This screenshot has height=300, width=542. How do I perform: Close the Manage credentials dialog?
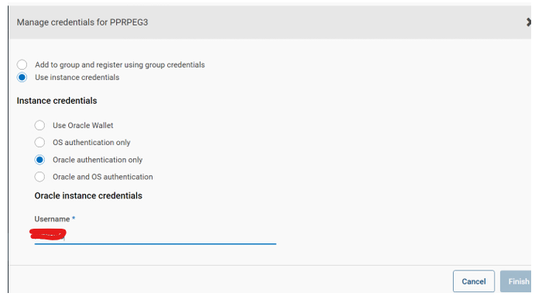529,22
